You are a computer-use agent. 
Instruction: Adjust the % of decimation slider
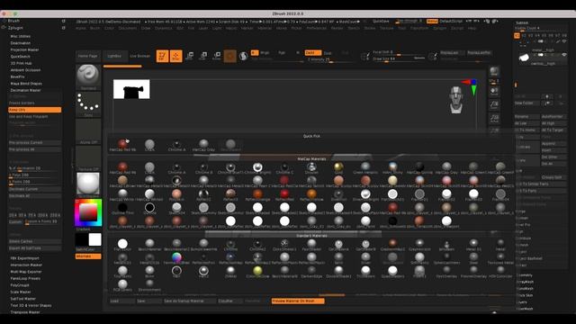click(x=34, y=168)
